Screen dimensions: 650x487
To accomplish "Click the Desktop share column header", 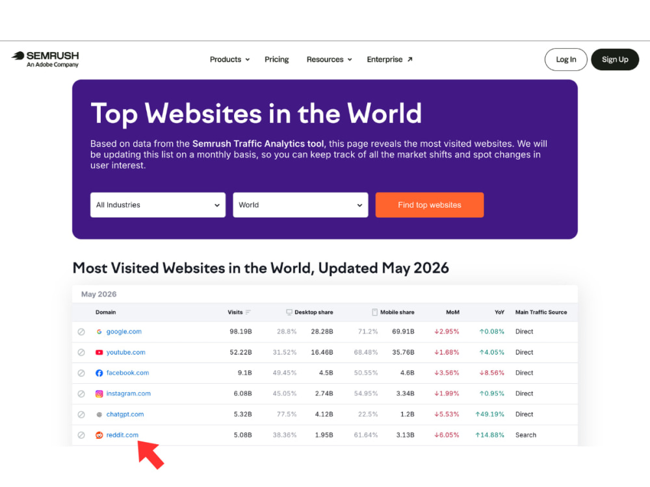I will (314, 312).
